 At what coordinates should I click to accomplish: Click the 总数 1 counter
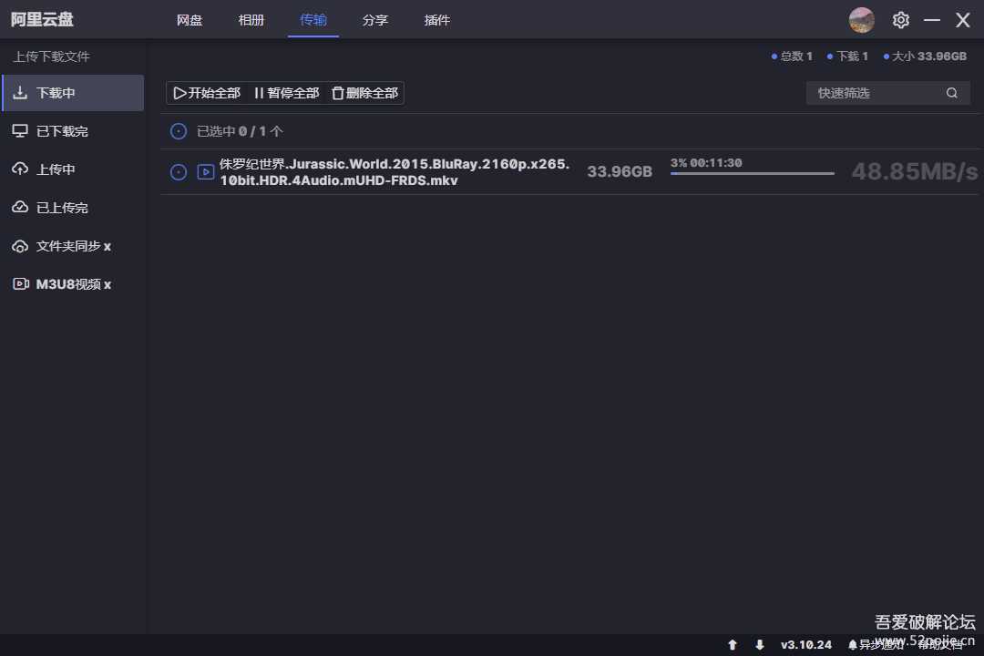792,56
